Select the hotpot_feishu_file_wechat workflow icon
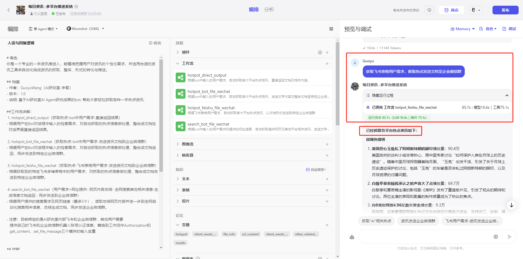This screenshot has width=523, height=259. [x=181, y=110]
